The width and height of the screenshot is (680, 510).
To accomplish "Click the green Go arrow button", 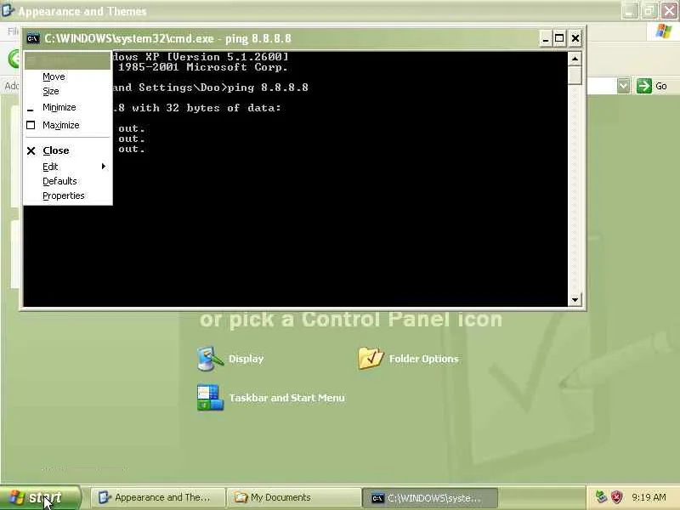I will pyautogui.click(x=644, y=86).
